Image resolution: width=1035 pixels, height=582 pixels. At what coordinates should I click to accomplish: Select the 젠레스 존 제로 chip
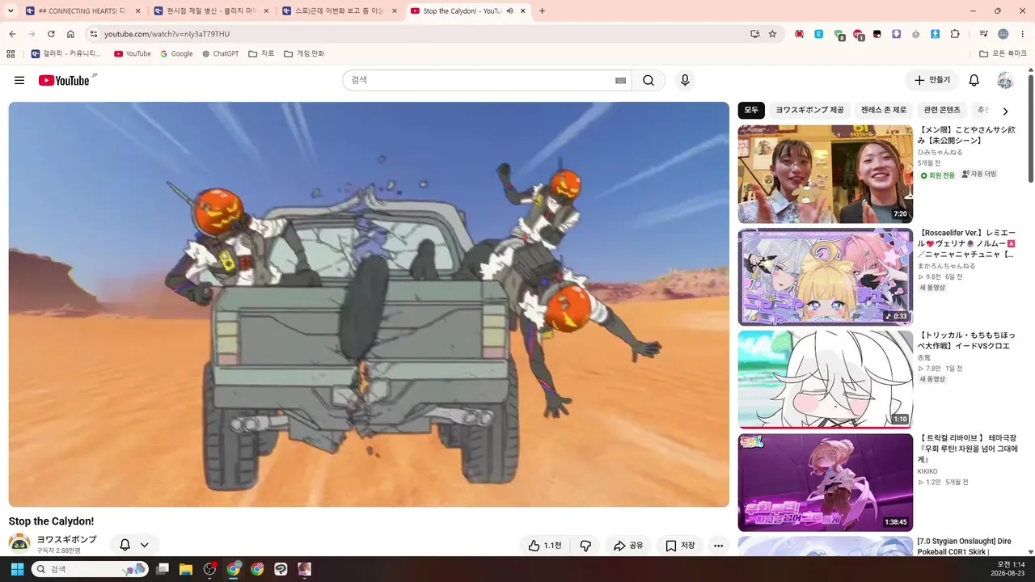click(x=884, y=110)
